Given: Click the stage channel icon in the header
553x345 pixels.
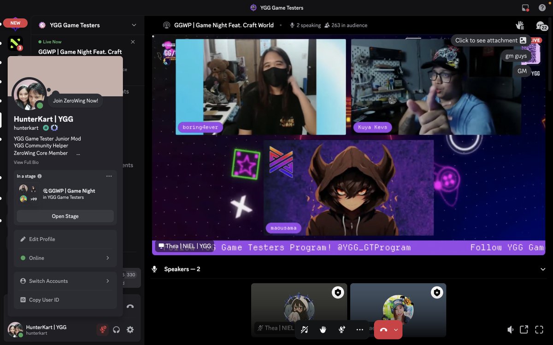Looking at the screenshot, I should [x=166, y=25].
